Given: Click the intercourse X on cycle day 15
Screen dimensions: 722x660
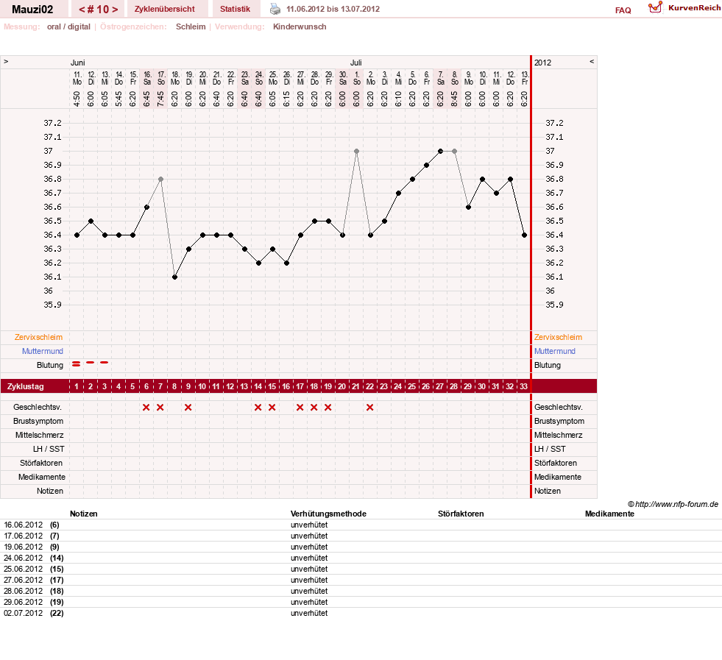Looking at the screenshot, I should [x=272, y=408].
